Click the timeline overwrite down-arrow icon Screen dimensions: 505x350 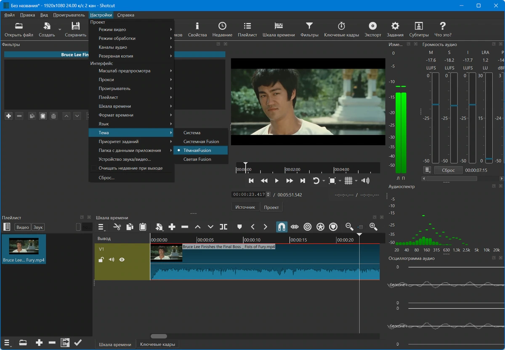coord(210,227)
